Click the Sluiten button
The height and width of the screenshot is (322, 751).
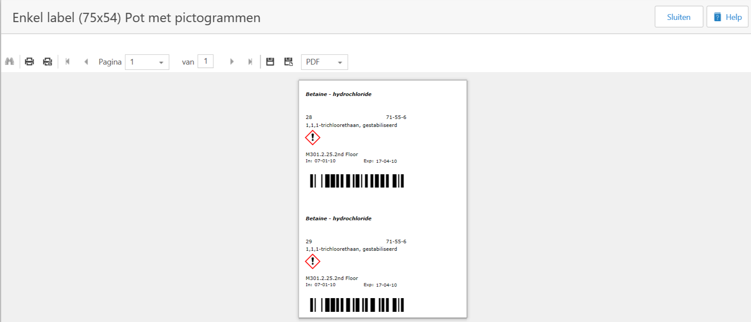[678, 17]
